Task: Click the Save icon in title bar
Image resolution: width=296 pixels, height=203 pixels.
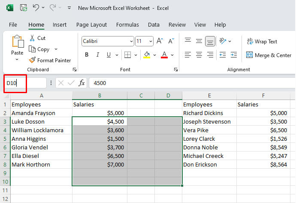Action: [24, 8]
